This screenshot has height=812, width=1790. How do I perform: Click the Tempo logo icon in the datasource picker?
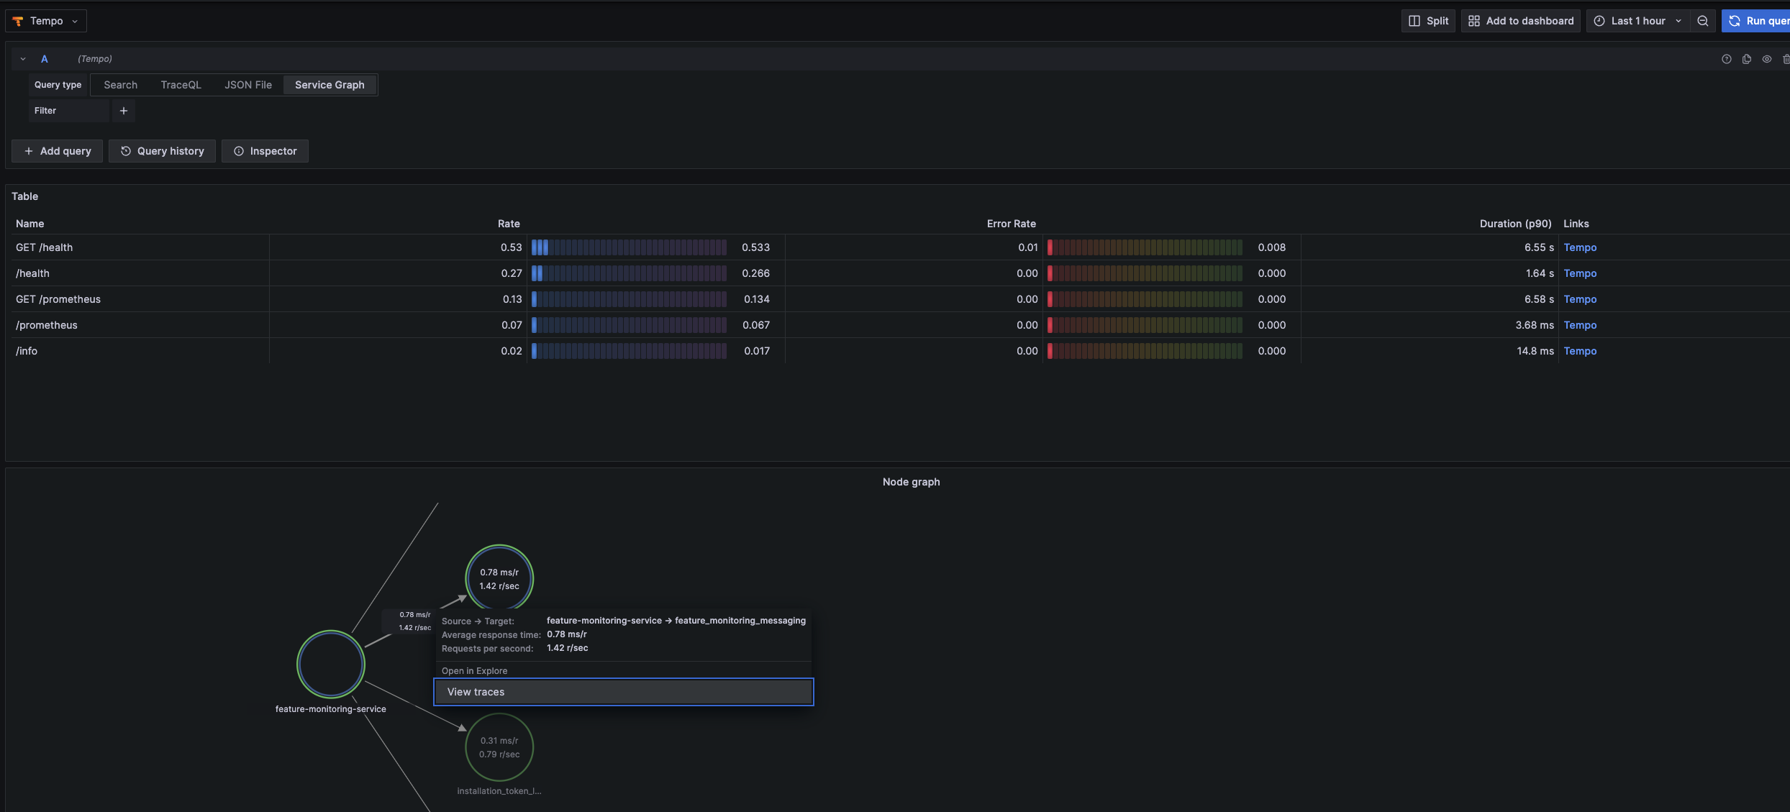click(x=17, y=20)
